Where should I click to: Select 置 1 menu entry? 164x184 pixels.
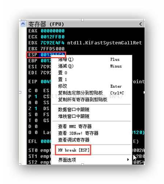91,80
